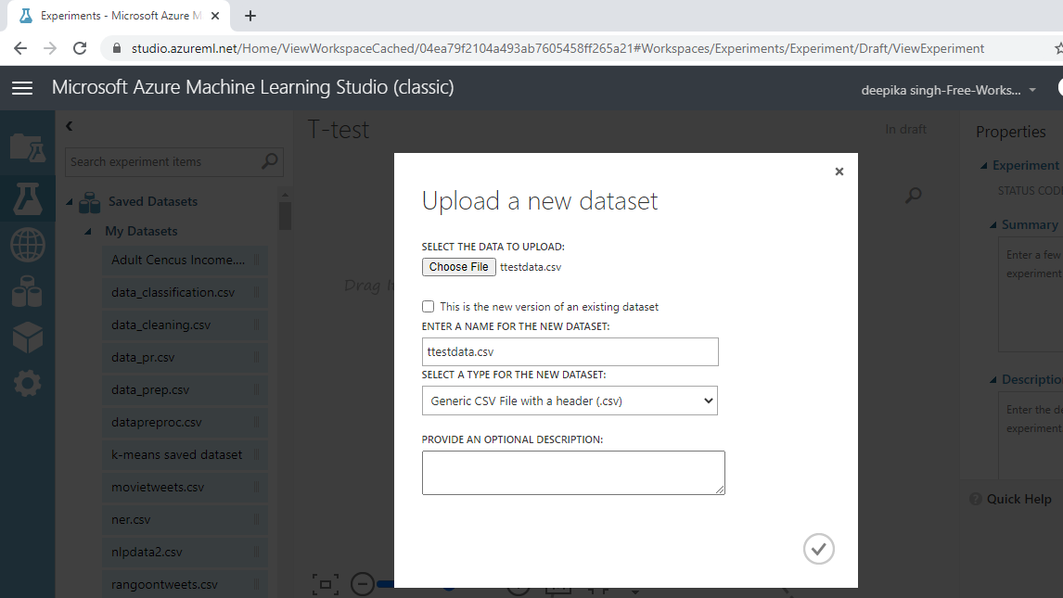Viewport: 1063px width, 598px height.
Task: Select k-means saved dataset item
Action: [x=186, y=455]
